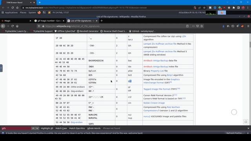Open the Rob Northen Compression link

162,109
